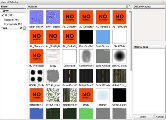Screen dimensions: 166x120
Task: Click the materials list scrollbar up arrow
Action: click(x=130, y=10)
